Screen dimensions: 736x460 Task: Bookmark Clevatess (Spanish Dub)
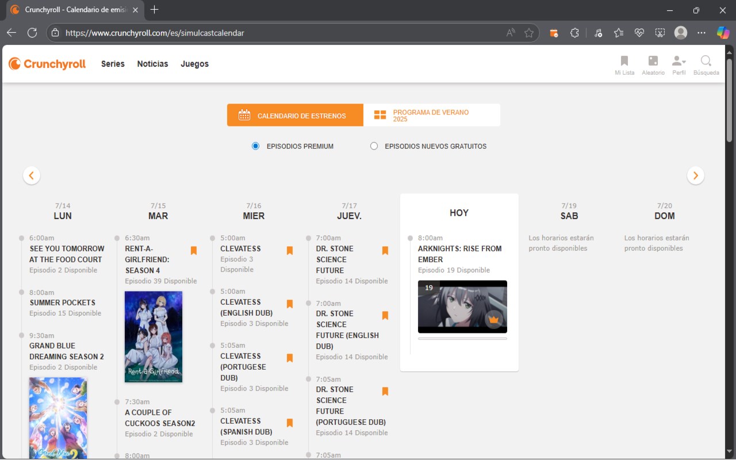(290, 423)
